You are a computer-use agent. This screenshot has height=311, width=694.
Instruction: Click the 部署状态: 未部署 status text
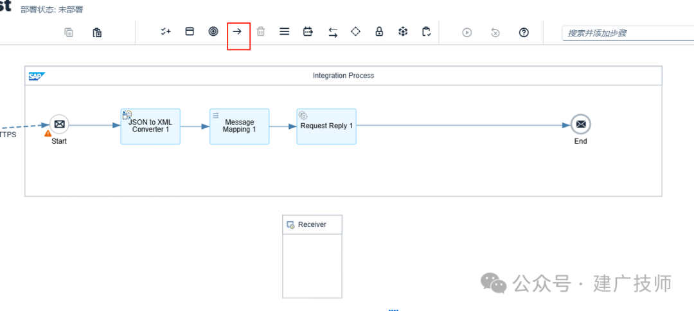[x=51, y=9]
